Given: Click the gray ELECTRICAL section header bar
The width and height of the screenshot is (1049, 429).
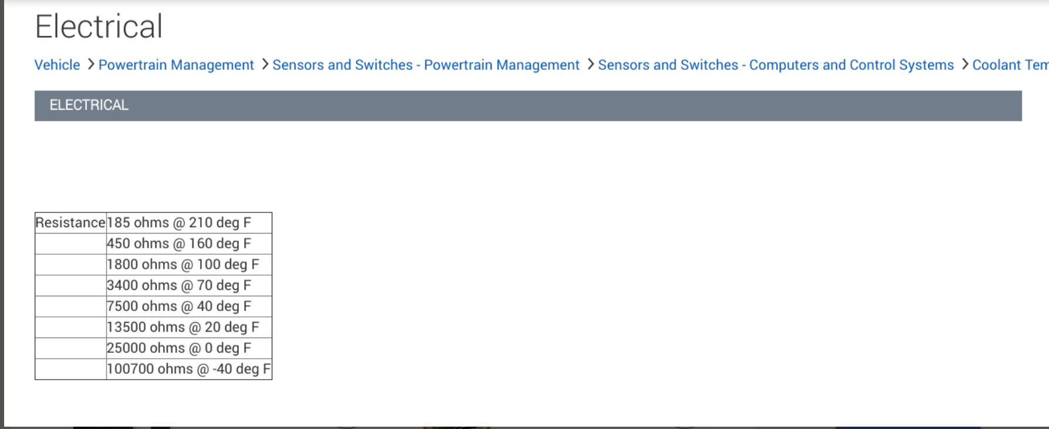Looking at the screenshot, I should [x=528, y=106].
